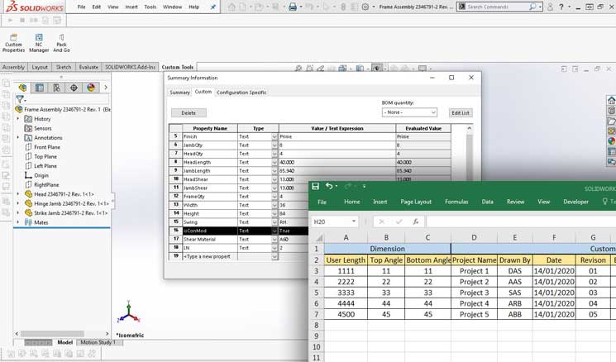616x362 pixels.
Task: Select the Formulas tab in Excel
Action: pos(456,202)
